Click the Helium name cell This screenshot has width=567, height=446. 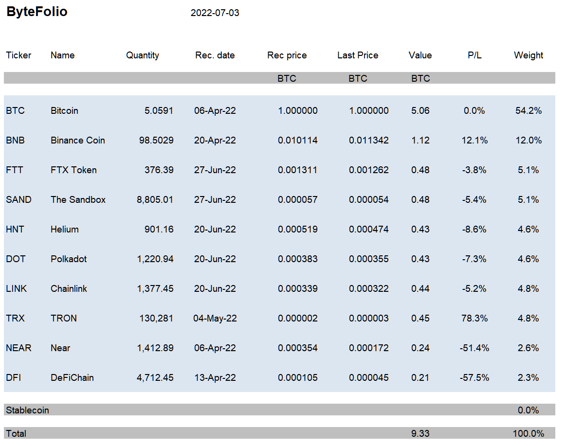(x=65, y=229)
